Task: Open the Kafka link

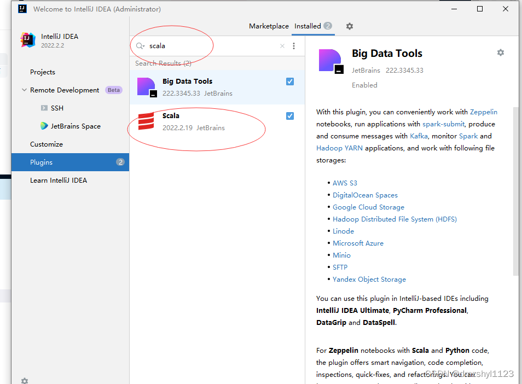Action: [x=419, y=136]
